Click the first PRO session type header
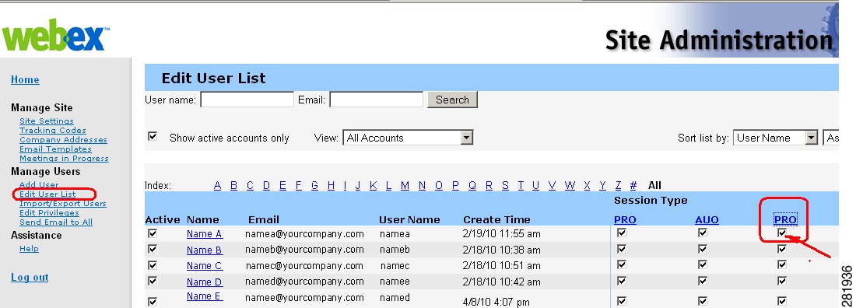This screenshot has height=308, width=856. (x=625, y=220)
